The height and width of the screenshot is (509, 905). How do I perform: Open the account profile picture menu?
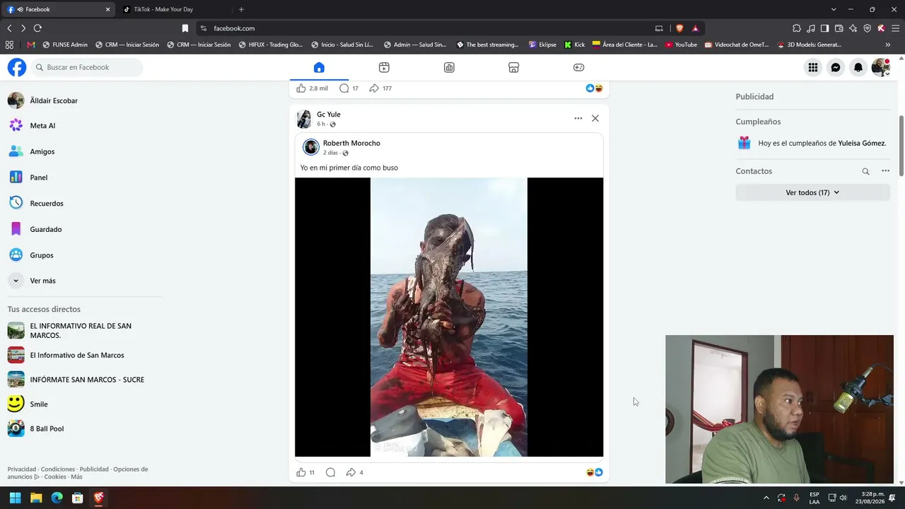pos(881,67)
